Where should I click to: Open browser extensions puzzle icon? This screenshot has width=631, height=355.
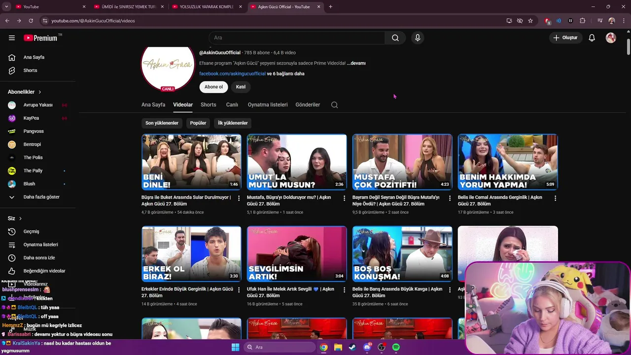point(583,21)
